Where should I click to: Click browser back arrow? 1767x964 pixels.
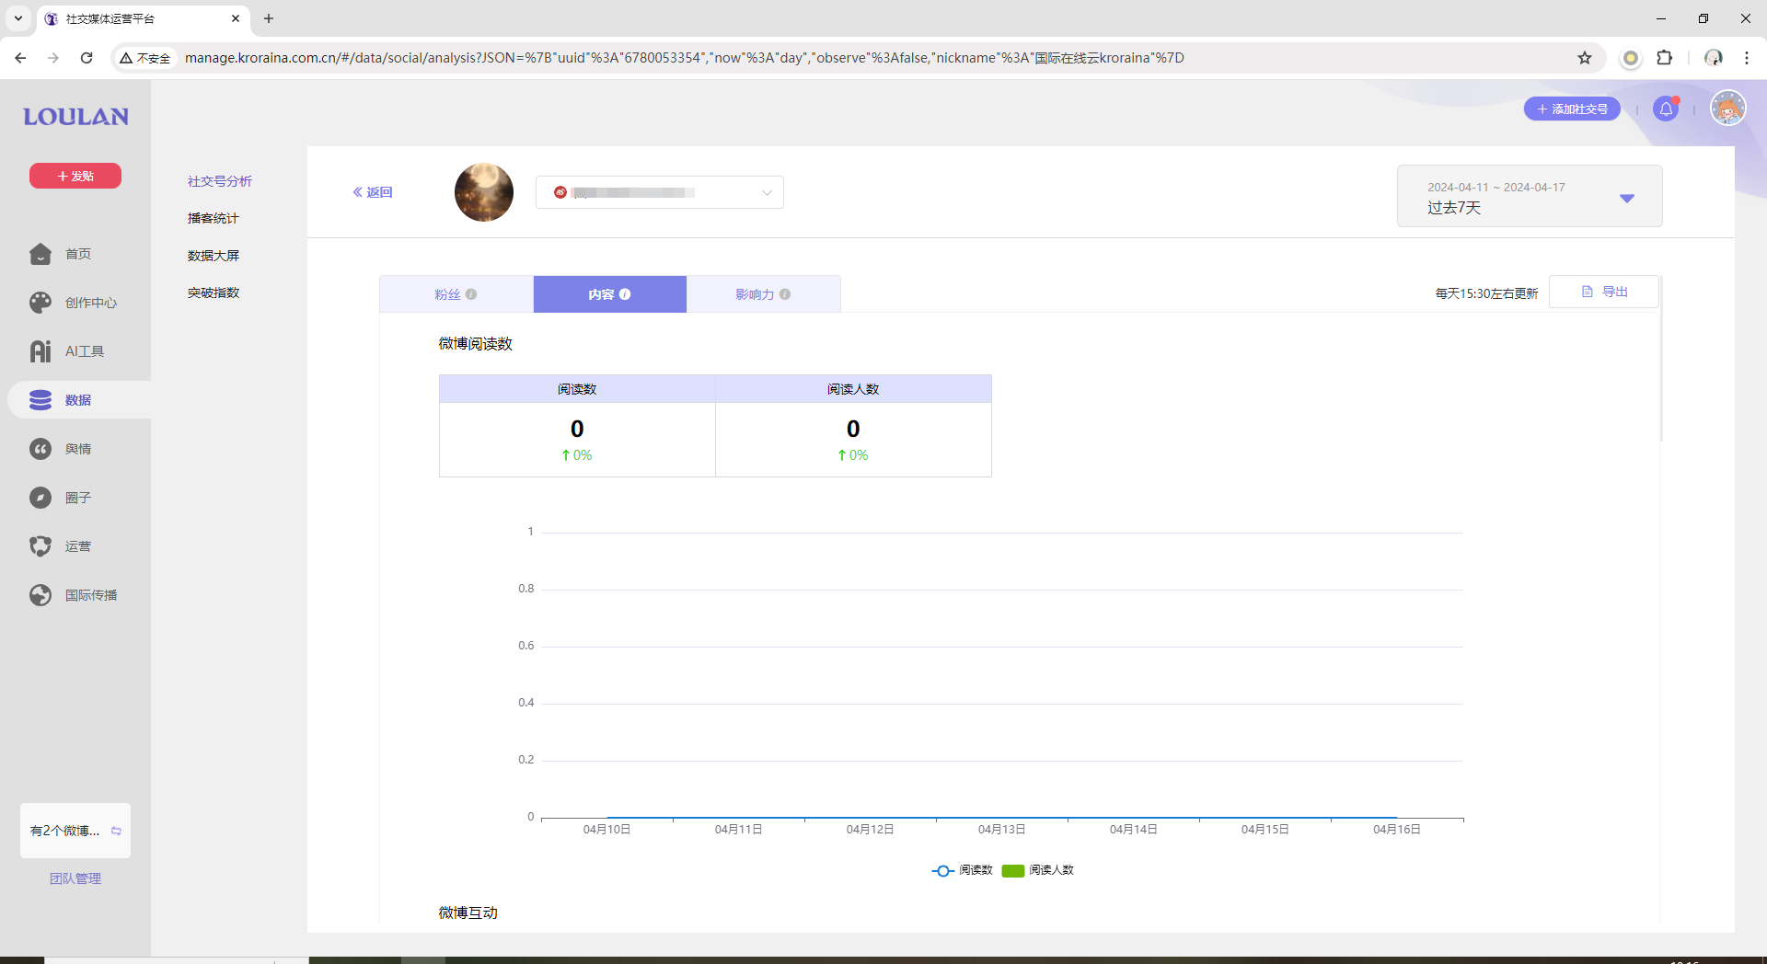tap(20, 58)
